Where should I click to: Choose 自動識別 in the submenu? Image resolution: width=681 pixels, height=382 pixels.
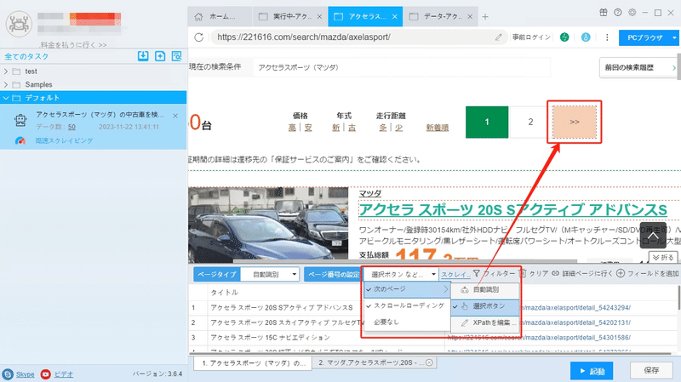(x=485, y=289)
